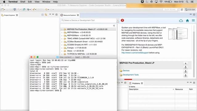
Task: Expand the MSP430Ware tree node
Action: 62,35
